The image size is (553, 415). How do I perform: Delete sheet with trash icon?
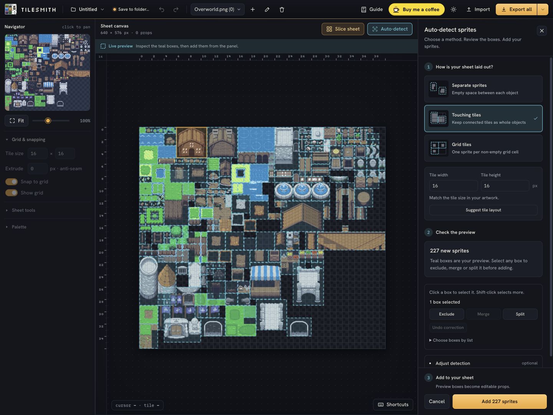281,9
